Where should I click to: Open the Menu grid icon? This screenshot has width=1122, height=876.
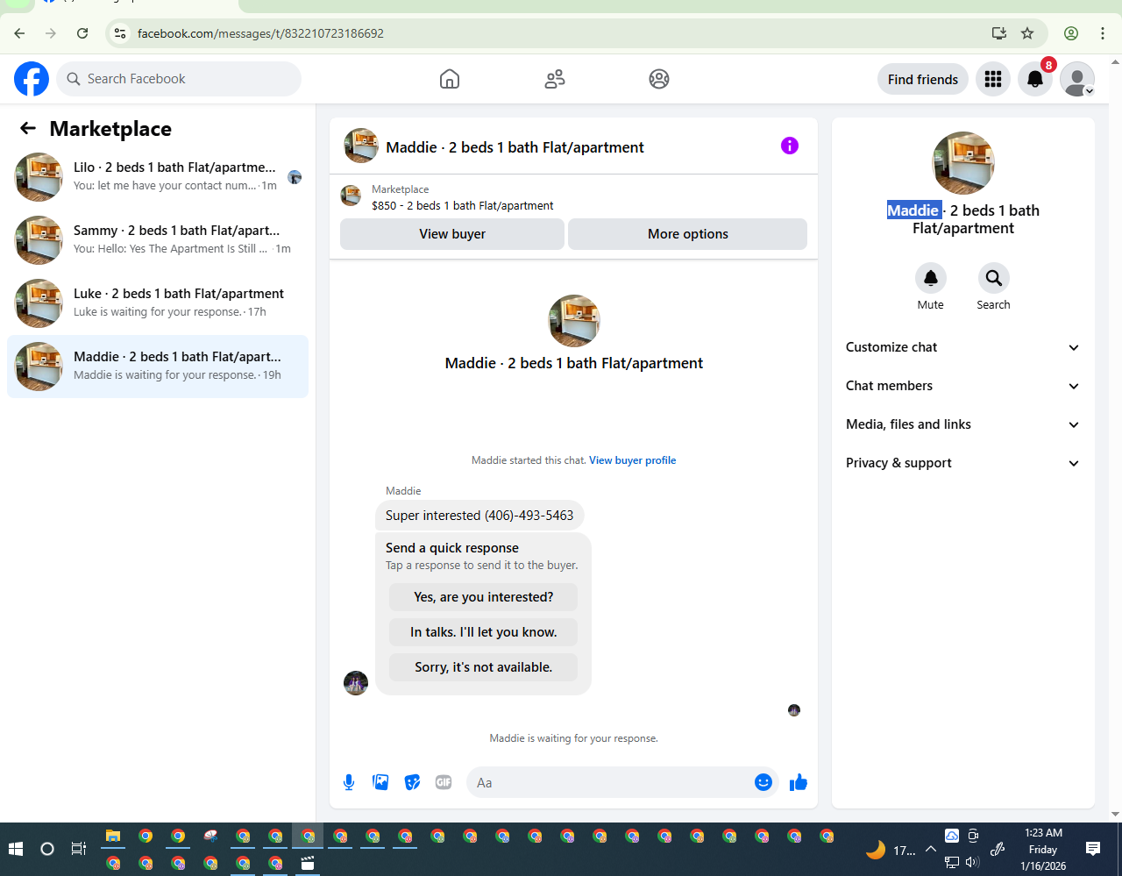(x=993, y=79)
